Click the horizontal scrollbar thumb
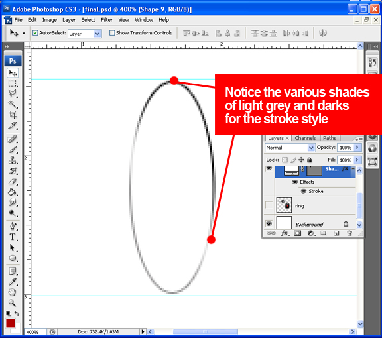382x338 pixels. tap(205, 331)
